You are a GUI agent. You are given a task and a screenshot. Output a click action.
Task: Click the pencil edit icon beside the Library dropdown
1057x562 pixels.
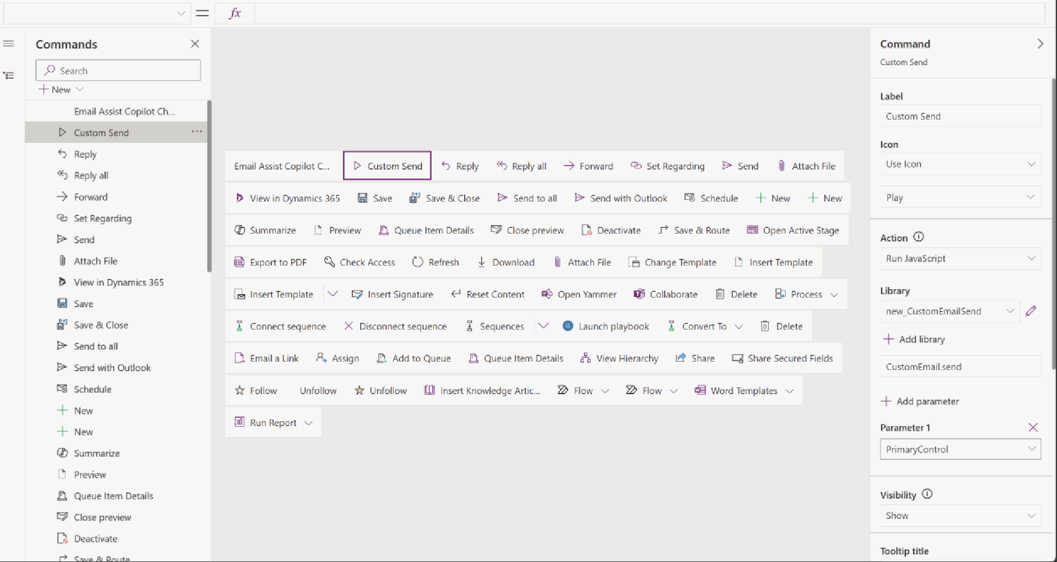point(1031,311)
